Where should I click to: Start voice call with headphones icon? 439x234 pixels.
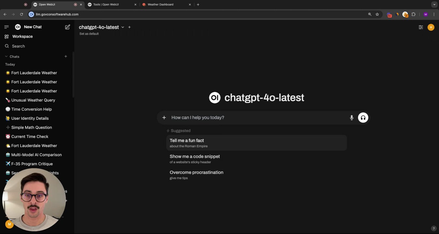(x=363, y=118)
